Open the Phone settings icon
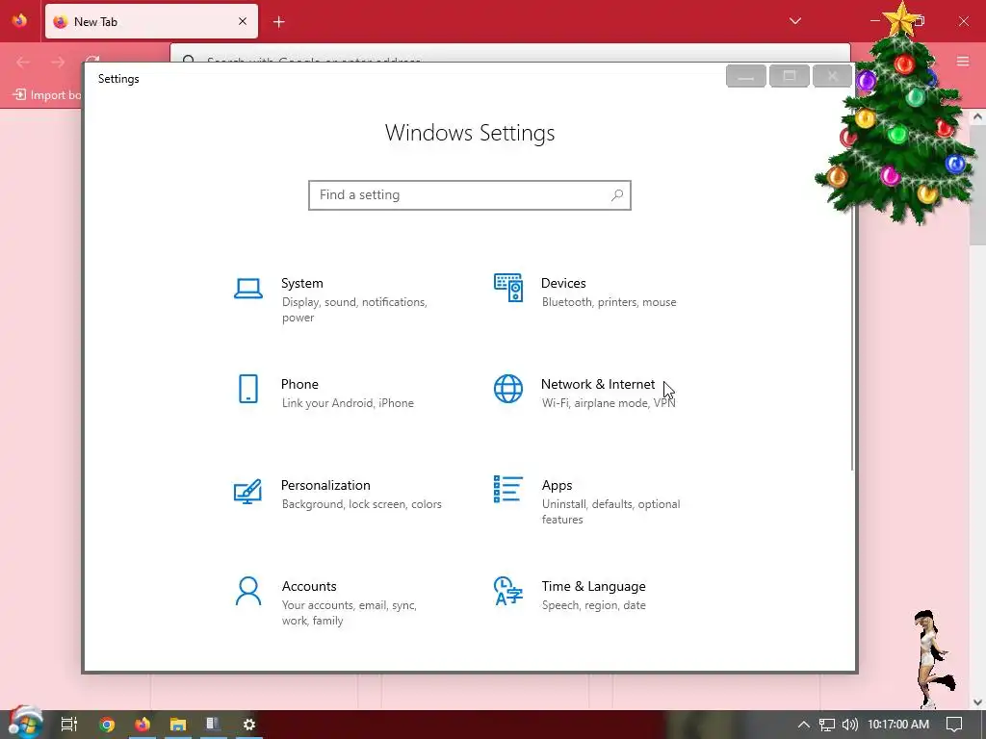The width and height of the screenshot is (986, 739). coord(248,389)
